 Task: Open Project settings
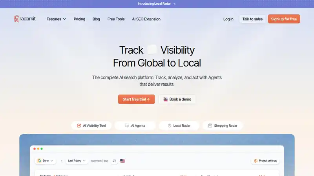[265, 161]
